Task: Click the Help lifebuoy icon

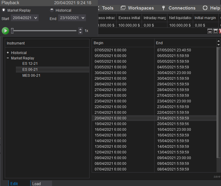Action: tap(205, 8)
